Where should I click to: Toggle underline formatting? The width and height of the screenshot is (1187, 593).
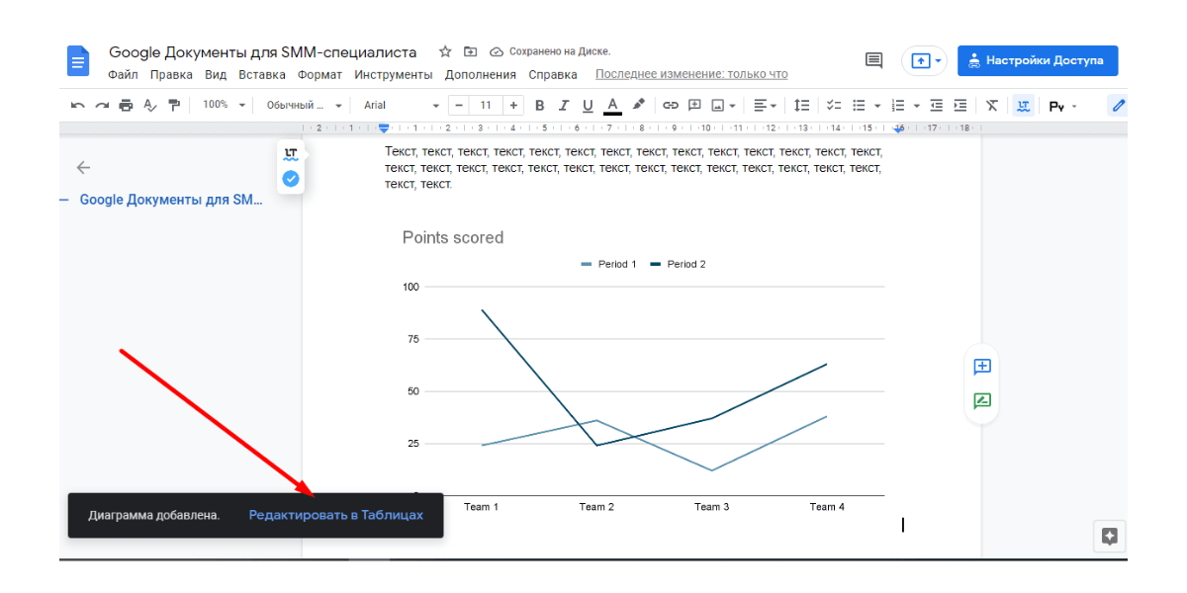(x=588, y=105)
